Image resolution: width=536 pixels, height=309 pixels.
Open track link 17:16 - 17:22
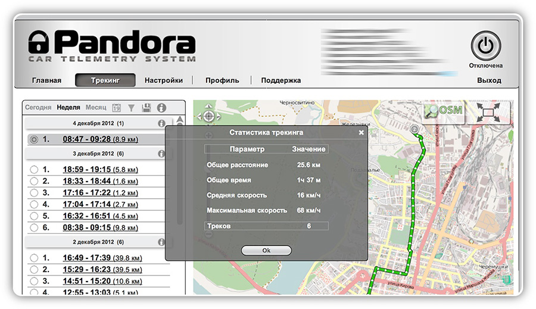(100, 193)
